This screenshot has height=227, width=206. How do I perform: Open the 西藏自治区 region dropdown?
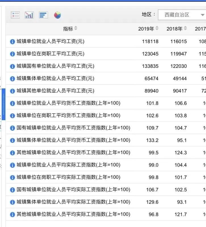click(x=182, y=15)
